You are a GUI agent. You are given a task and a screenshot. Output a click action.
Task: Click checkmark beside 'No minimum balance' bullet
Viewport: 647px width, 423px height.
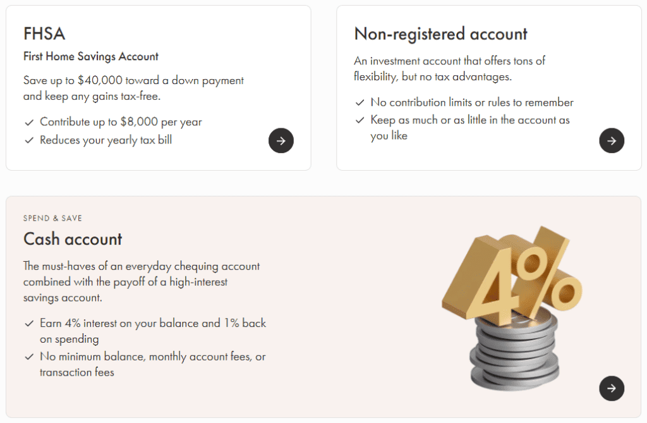(29, 357)
